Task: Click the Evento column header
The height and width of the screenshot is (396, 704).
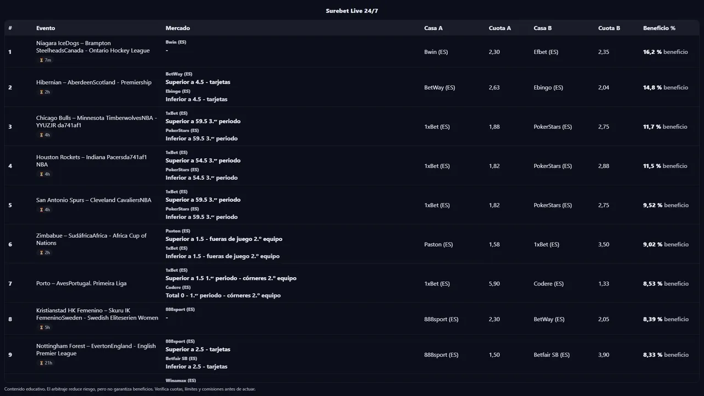Action: tap(46, 28)
